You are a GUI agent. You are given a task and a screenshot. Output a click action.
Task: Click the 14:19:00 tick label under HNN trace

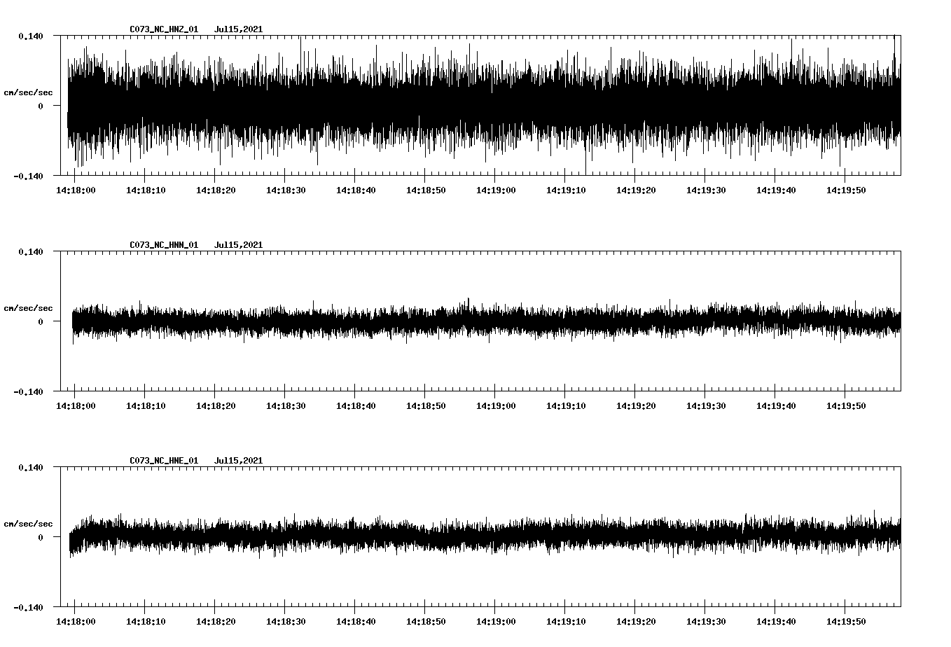click(495, 405)
